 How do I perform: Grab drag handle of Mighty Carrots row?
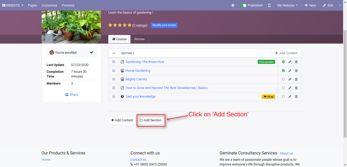[113, 79]
